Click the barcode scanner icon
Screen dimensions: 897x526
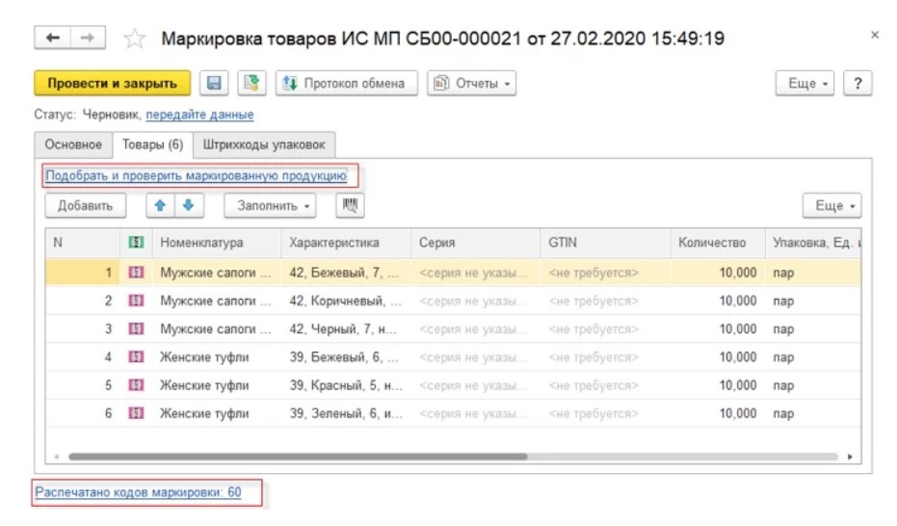(x=349, y=205)
